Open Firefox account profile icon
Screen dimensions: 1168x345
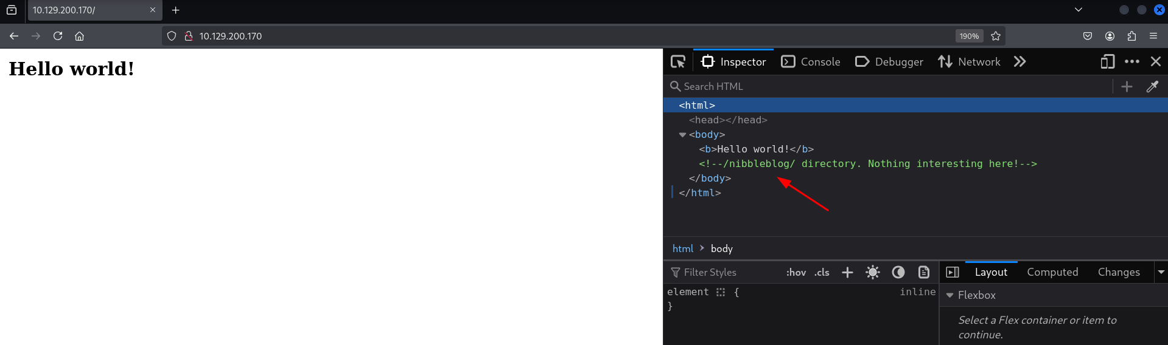pyautogui.click(x=1110, y=36)
